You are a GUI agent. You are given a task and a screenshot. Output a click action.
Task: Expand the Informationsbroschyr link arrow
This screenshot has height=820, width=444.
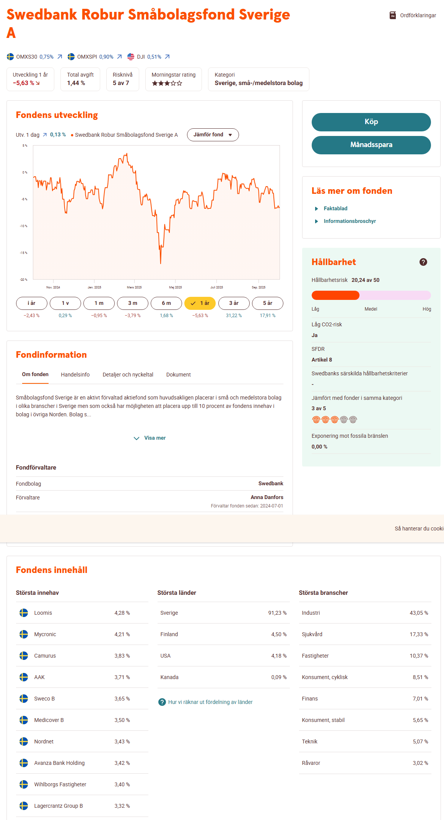click(316, 221)
